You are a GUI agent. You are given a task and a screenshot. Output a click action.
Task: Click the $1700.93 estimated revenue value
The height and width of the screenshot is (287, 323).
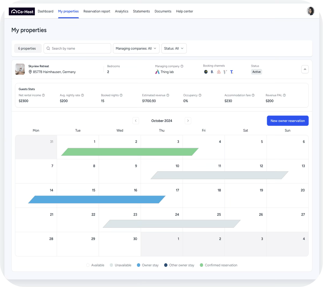pos(149,101)
